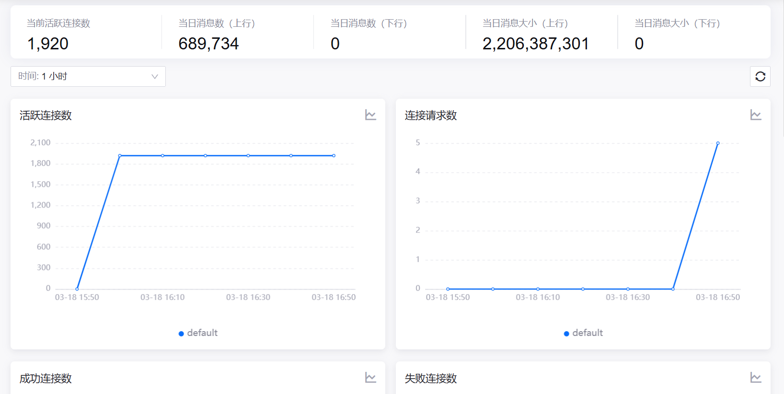Screen dimensions: 784x394
Task: Click blue legend dot under 活跃连接数 chart
Action: pyautogui.click(x=181, y=334)
